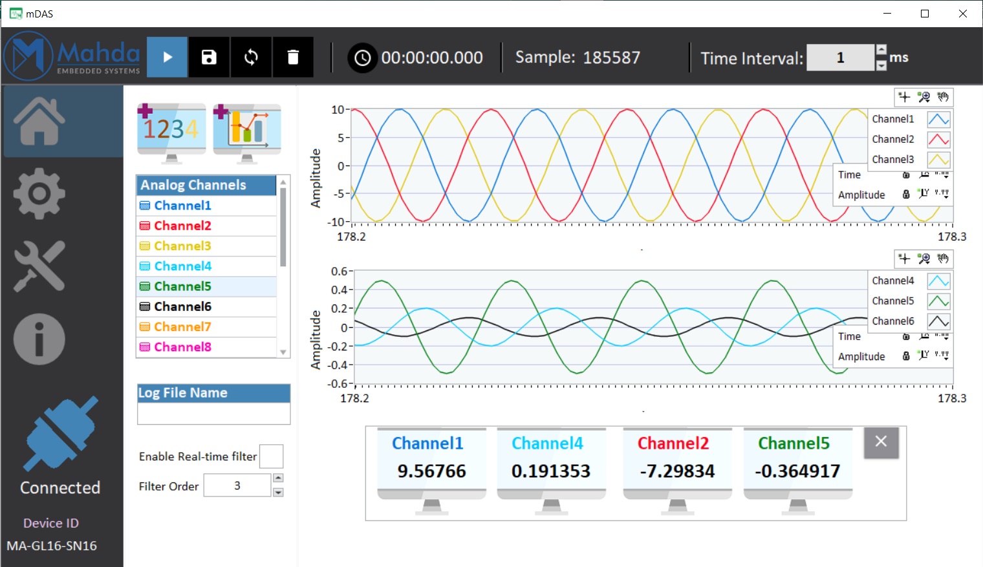
Task: Click the Time Interval value field
Action: pos(841,58)
